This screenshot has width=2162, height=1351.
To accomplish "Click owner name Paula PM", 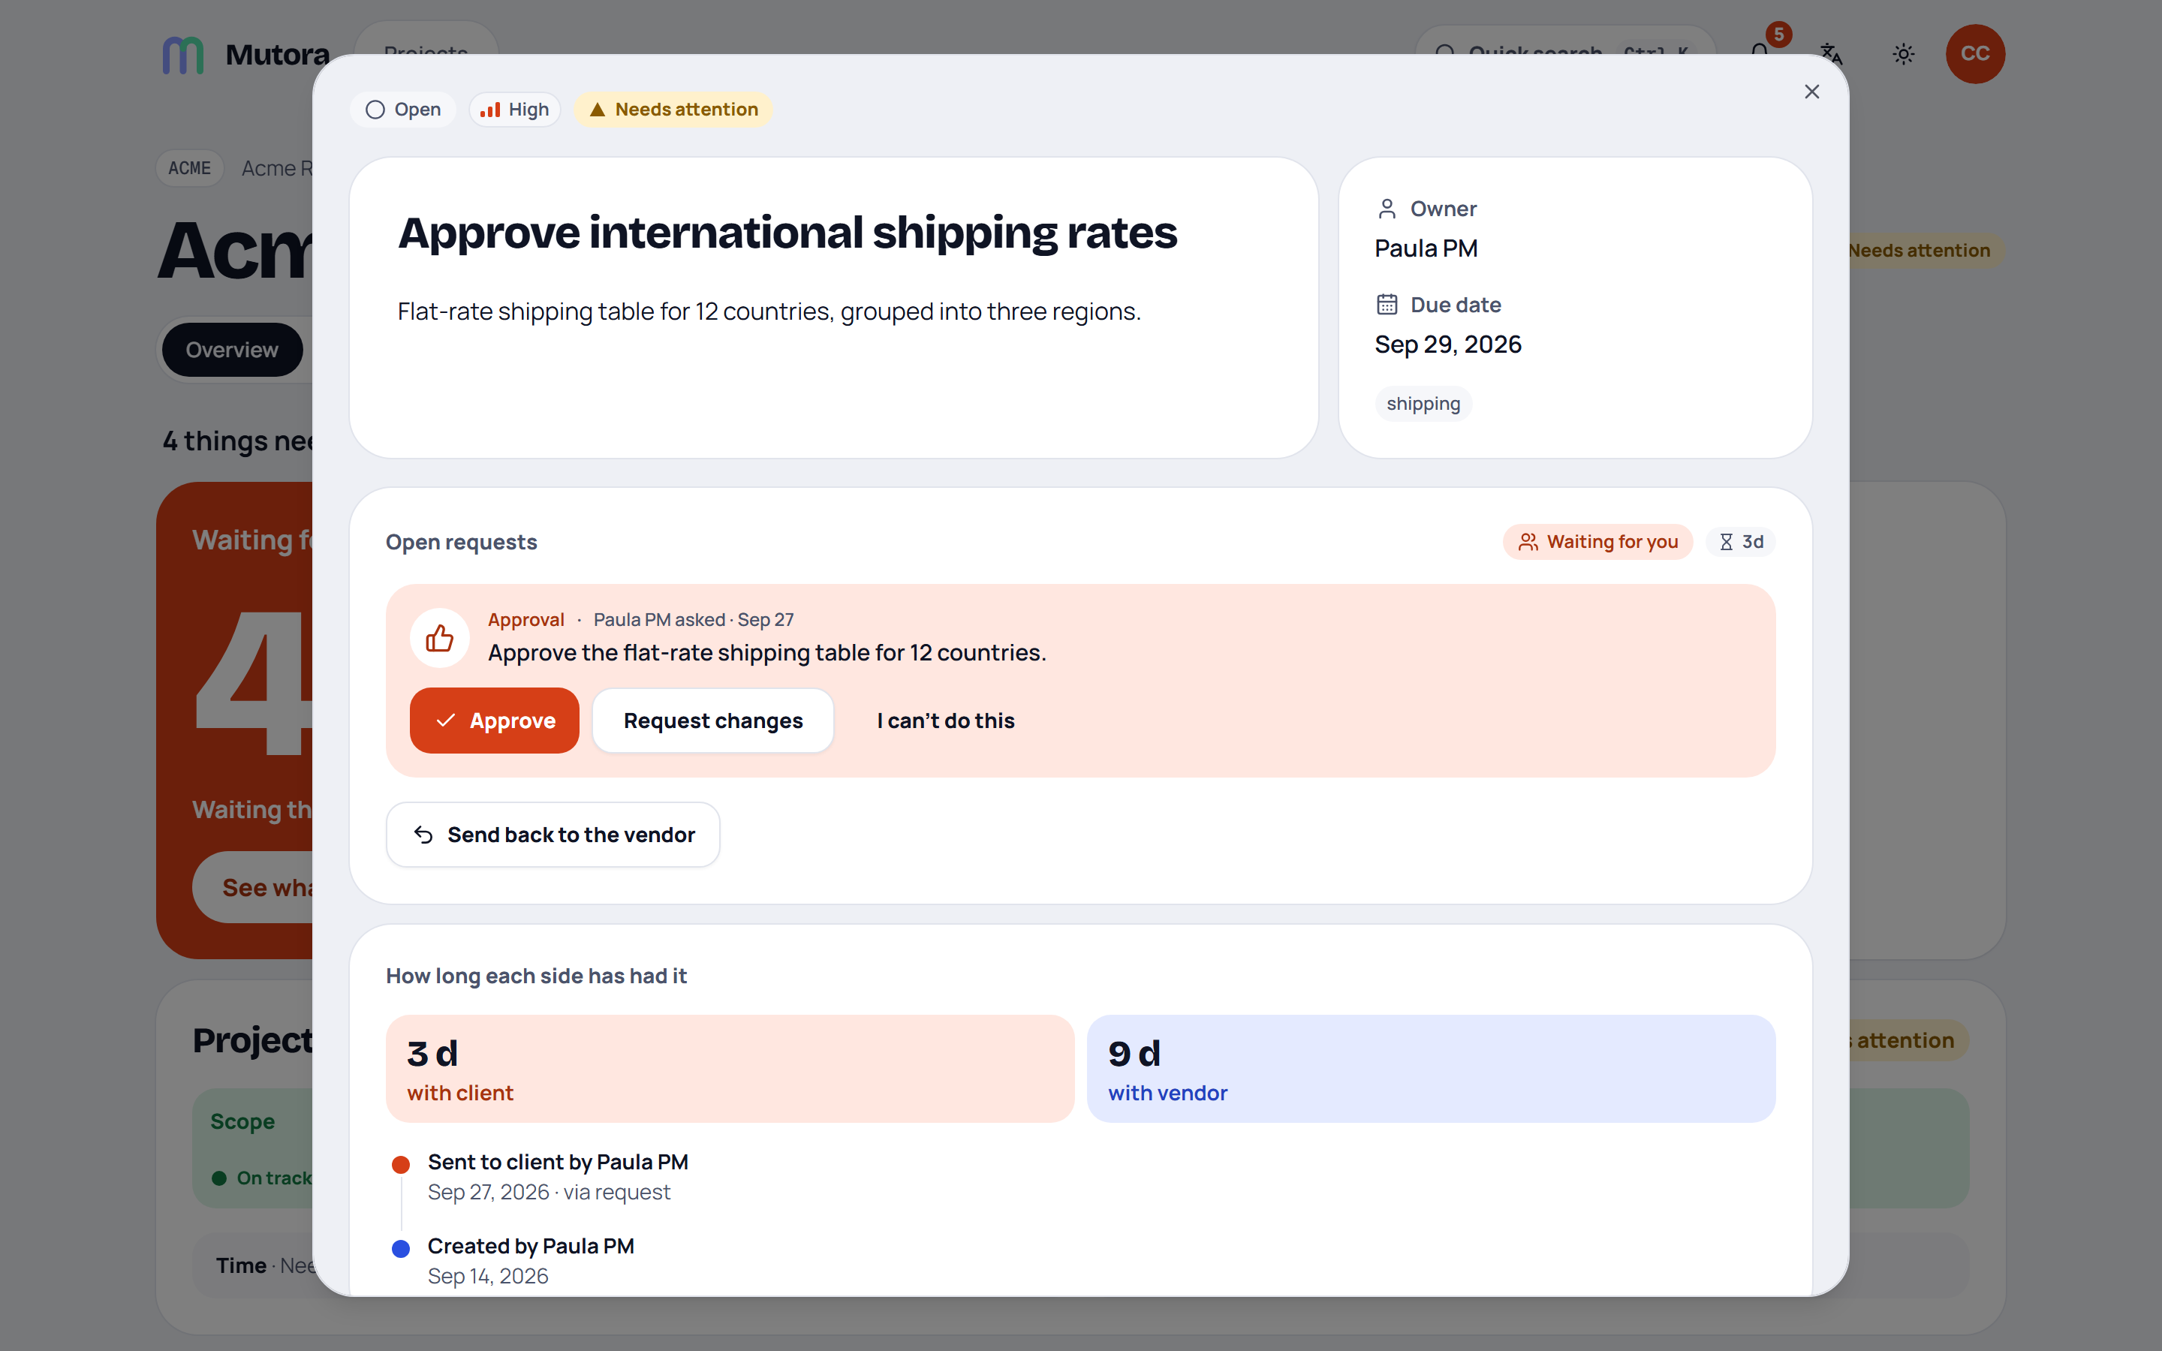I will 1426,248.
